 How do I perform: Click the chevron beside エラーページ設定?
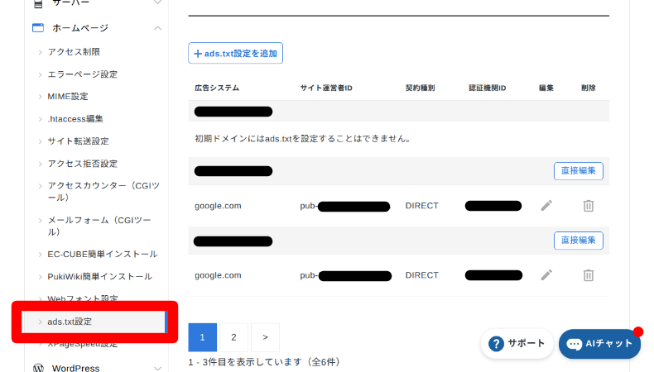(40, 74)
